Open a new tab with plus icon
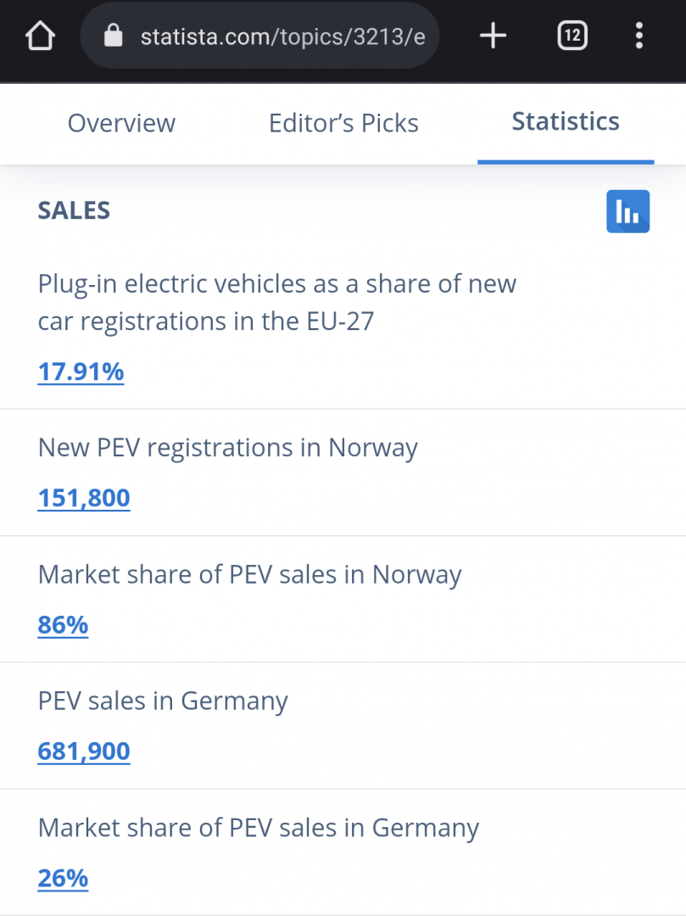This screenshot has height=916, width=686. point(493,36)
